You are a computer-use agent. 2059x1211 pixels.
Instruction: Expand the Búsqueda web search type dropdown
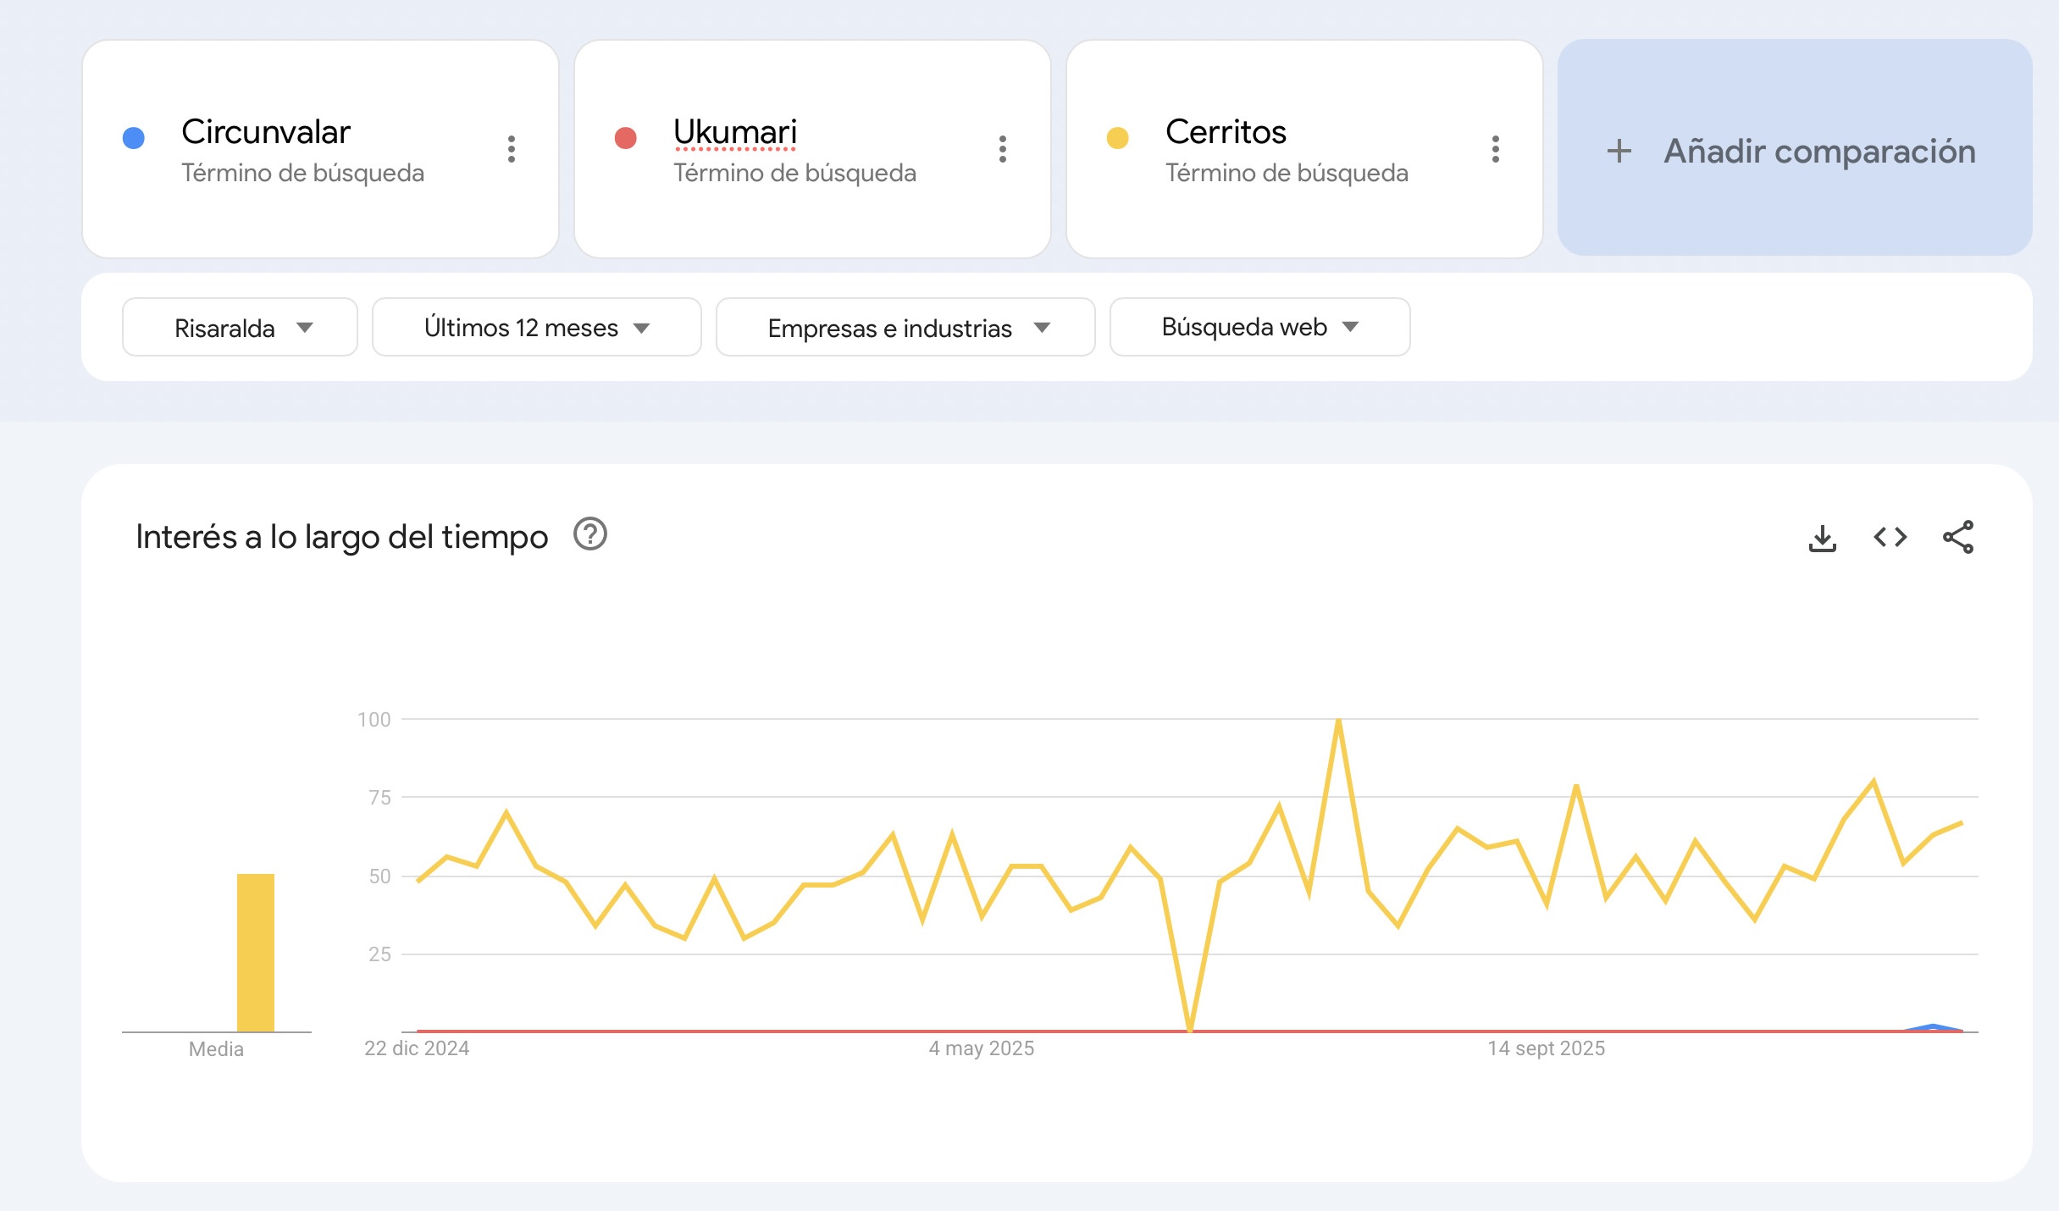[1260, 327]
